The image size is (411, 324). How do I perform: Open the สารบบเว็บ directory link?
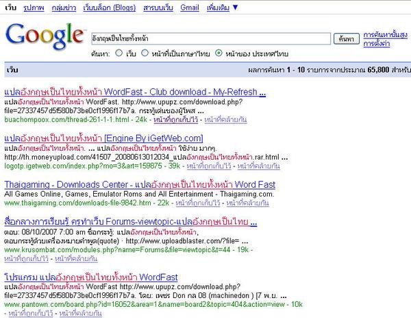click(x=158, y=8)
